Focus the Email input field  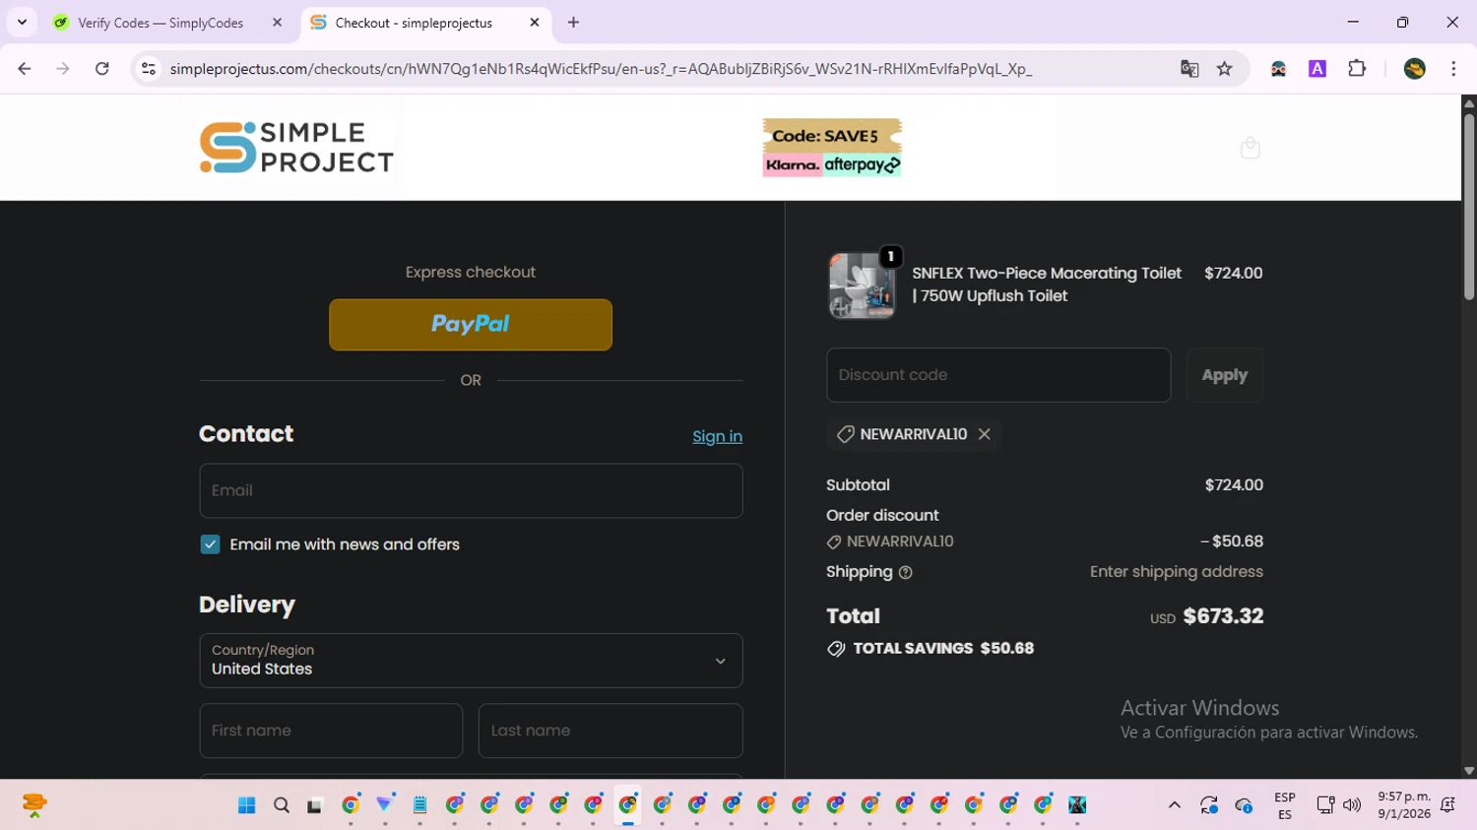point(471,490)
